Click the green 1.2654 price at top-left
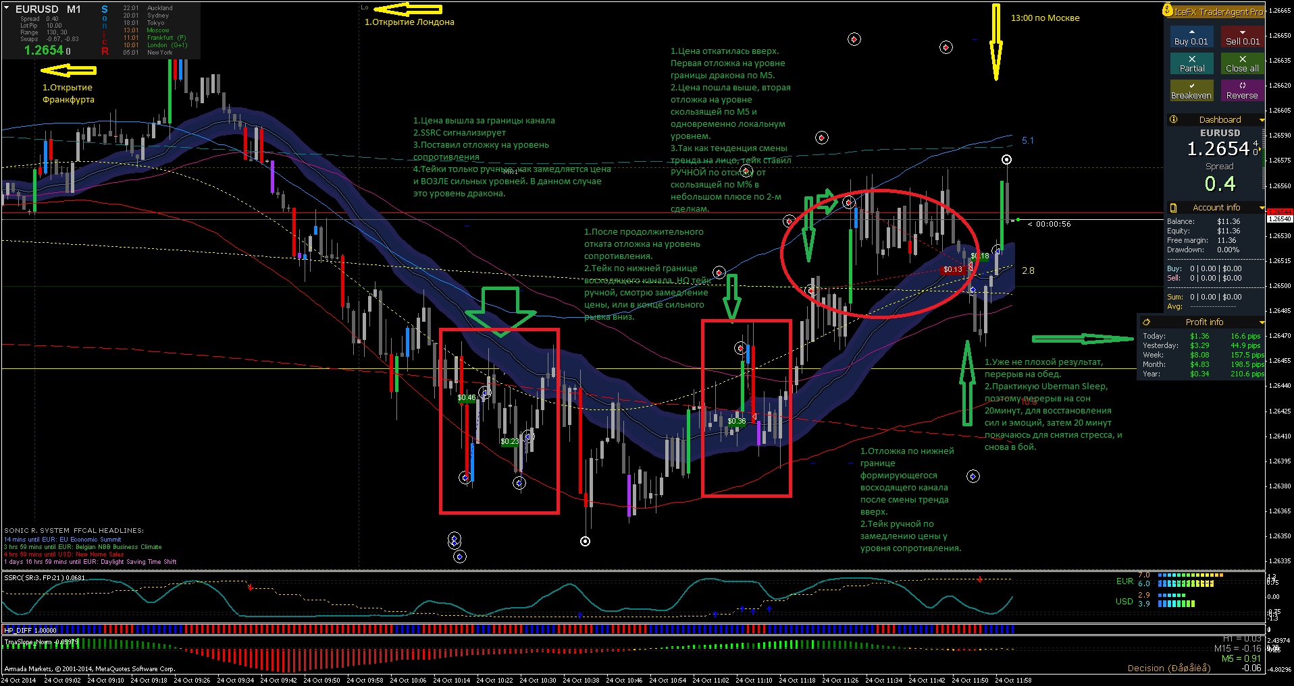Viewport: 1294px width, 686px height. tap(44, 51)
